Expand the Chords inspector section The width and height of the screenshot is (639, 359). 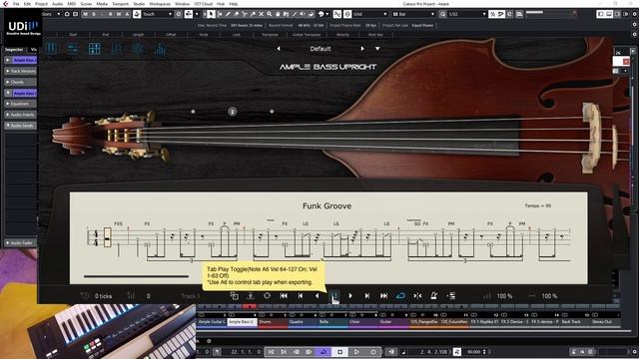point(20,82)
